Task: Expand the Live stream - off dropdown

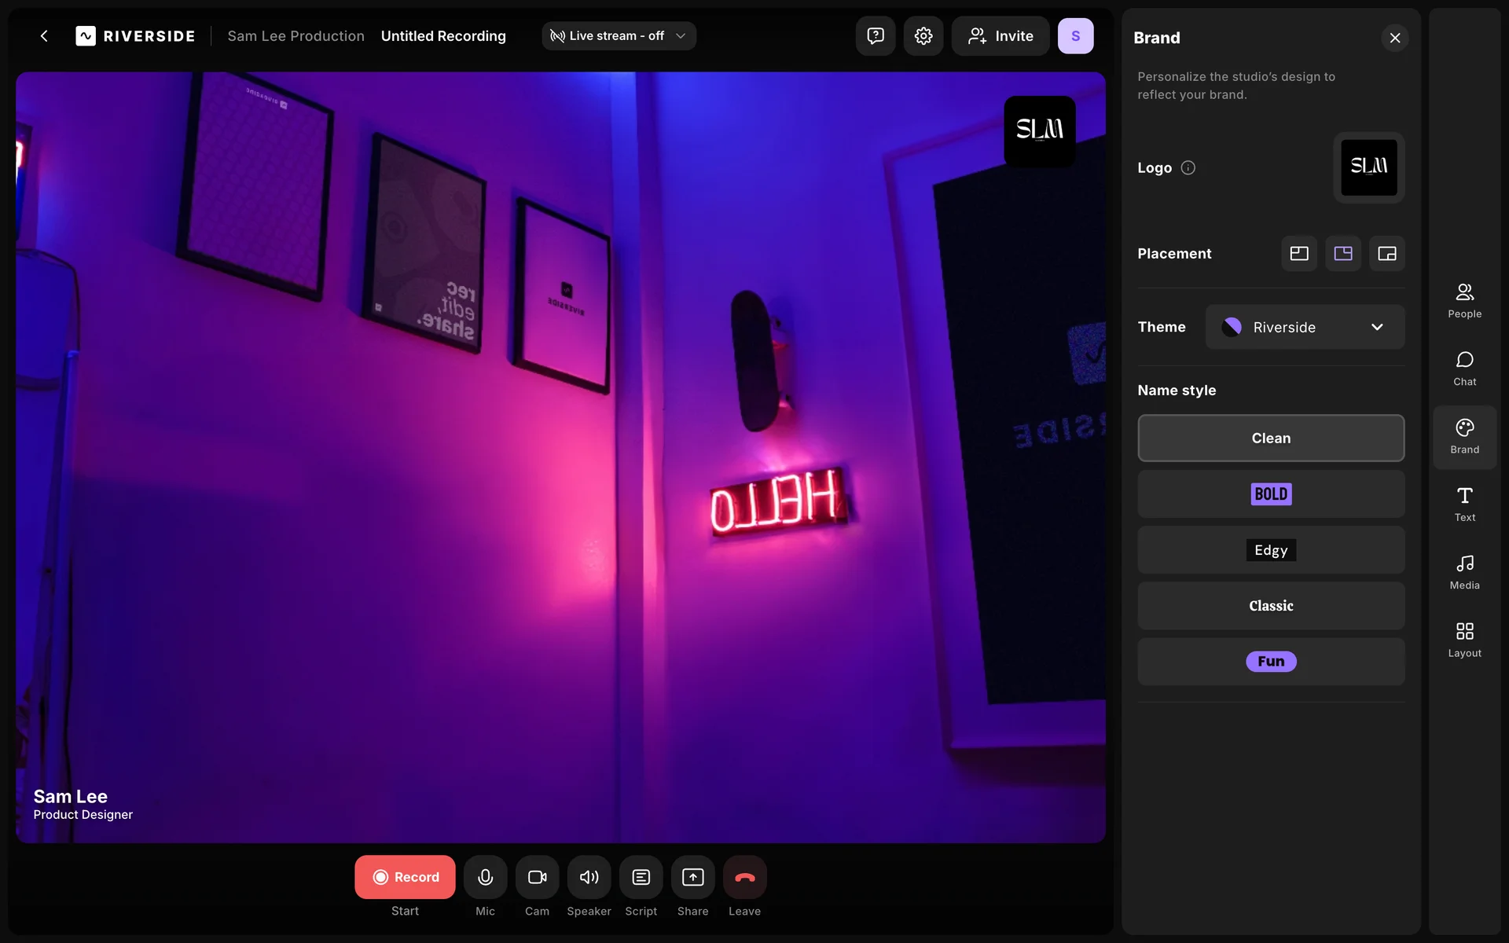Action: tap(619, 36)
